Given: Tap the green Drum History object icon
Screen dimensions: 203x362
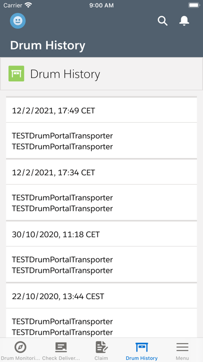Looking at the screenshot, I should (x=17, y=73).
